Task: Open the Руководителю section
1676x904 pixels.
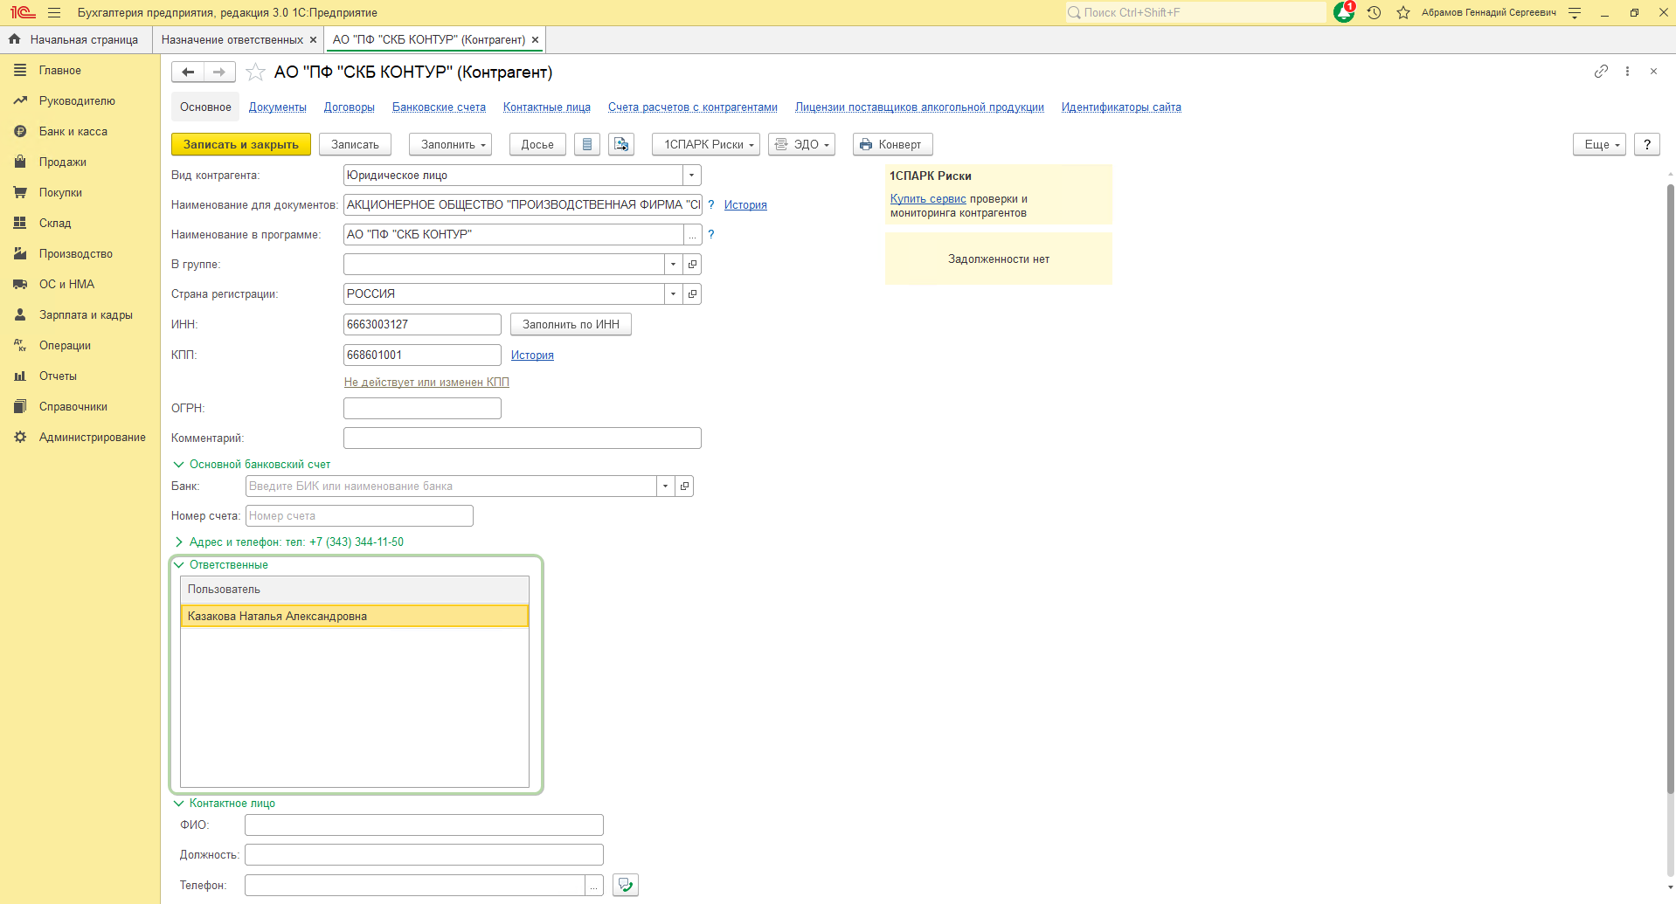Action: 77,101
